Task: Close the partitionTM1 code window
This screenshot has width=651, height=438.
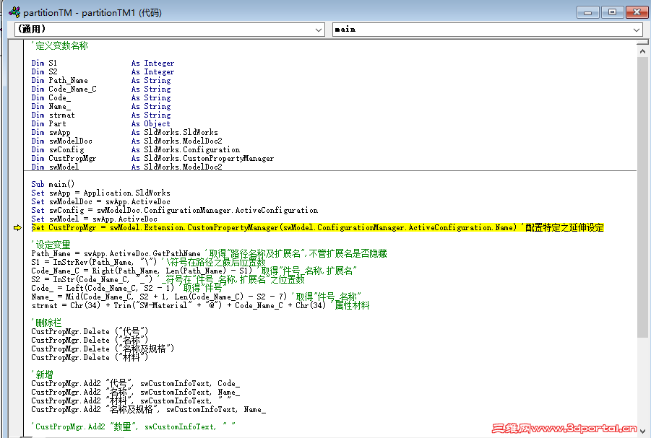Action: [x=637, y=12]
